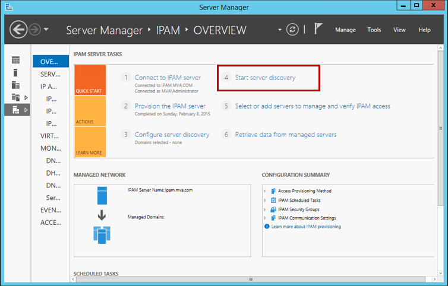This screenshot has height=286, width=448.
Task: Switch to the ACTIONS tile
Action: [90, 112]
